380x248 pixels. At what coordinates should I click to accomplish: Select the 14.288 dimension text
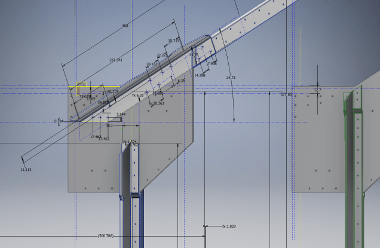[200, 75]
